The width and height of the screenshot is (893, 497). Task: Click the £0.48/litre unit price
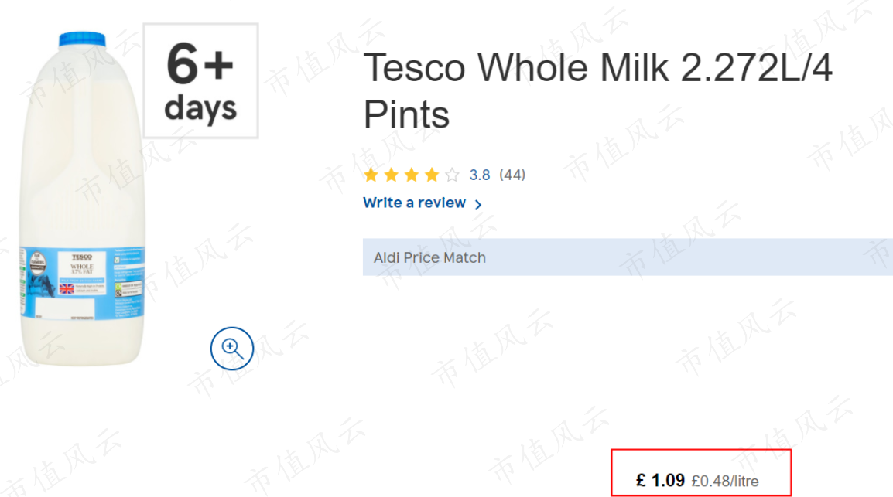(725, 481)
